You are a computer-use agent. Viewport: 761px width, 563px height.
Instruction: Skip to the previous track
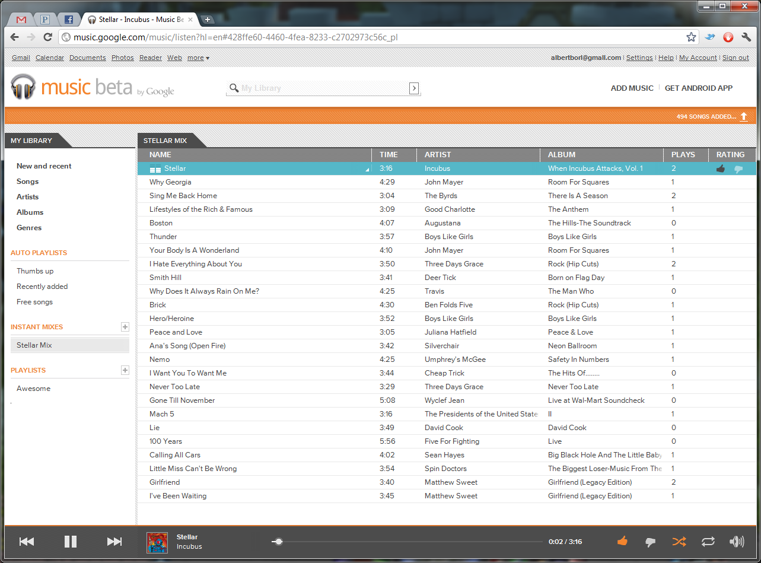point(27,542)
